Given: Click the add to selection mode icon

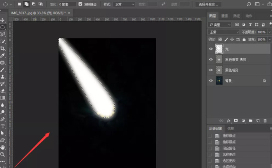Looking at the screenshot, I should 26,4.
